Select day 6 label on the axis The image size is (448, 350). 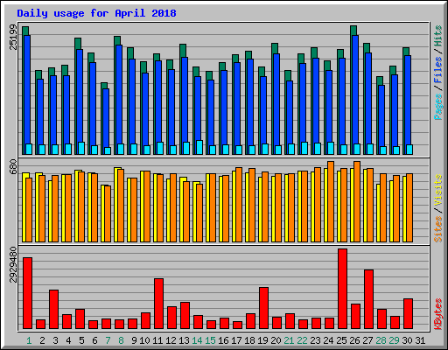pyautogui.click(x=94, y=340)
